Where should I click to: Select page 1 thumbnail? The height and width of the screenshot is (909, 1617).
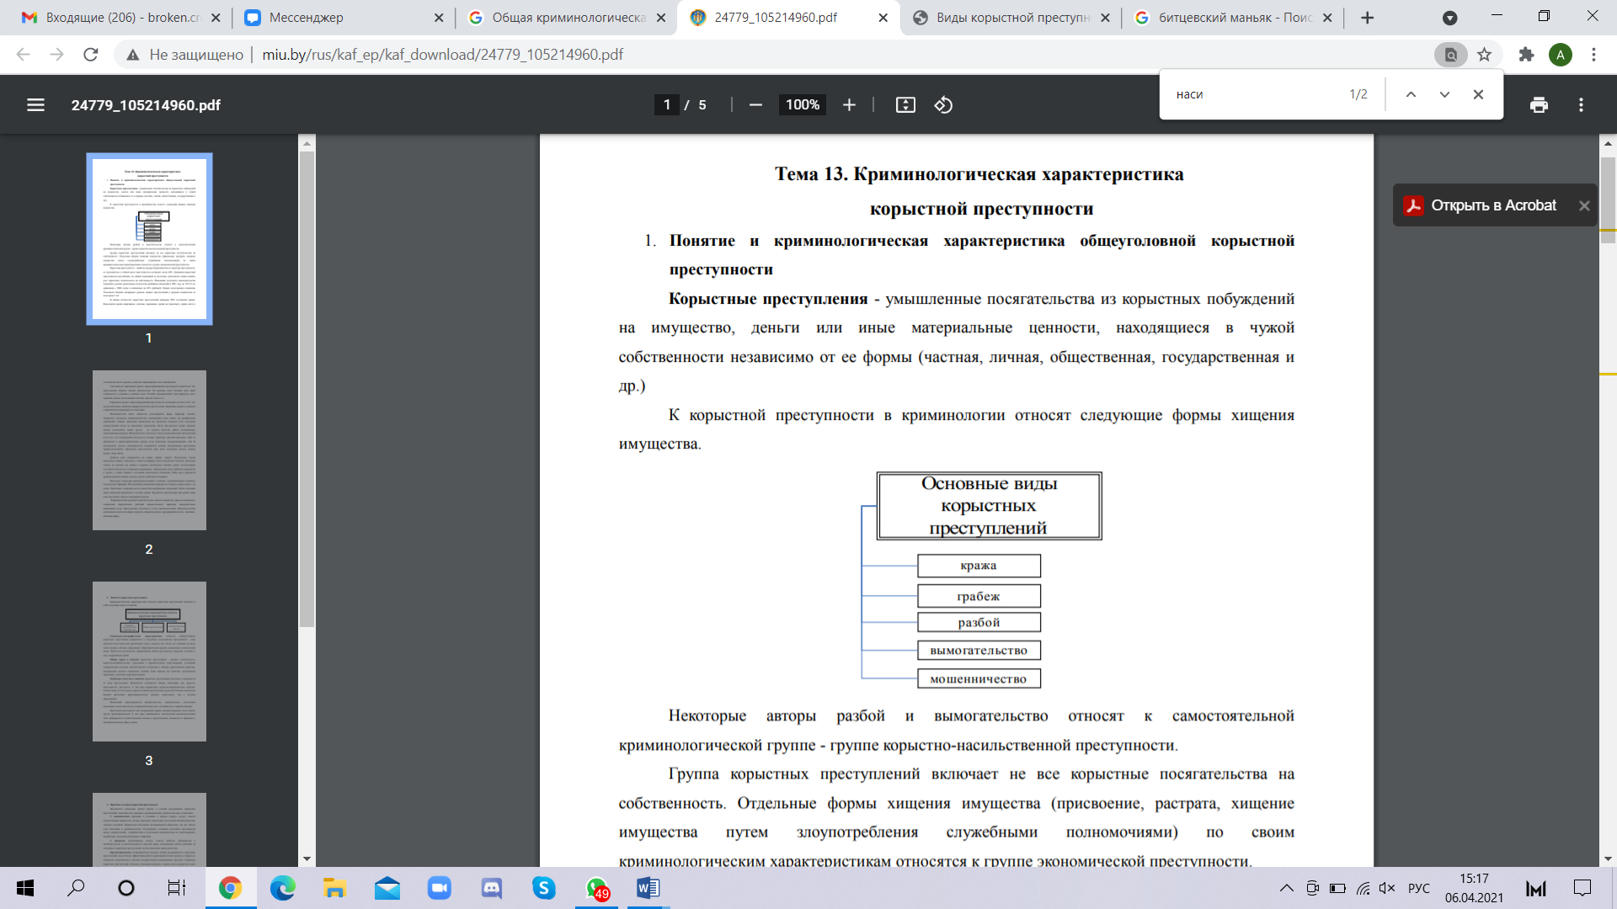149,239
